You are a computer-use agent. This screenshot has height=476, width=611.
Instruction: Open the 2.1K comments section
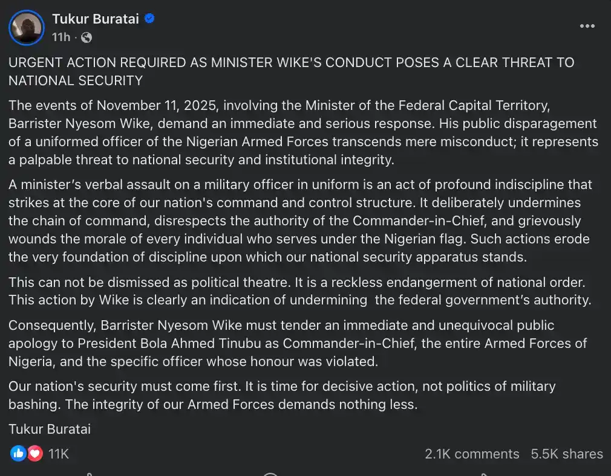point(472,454)
